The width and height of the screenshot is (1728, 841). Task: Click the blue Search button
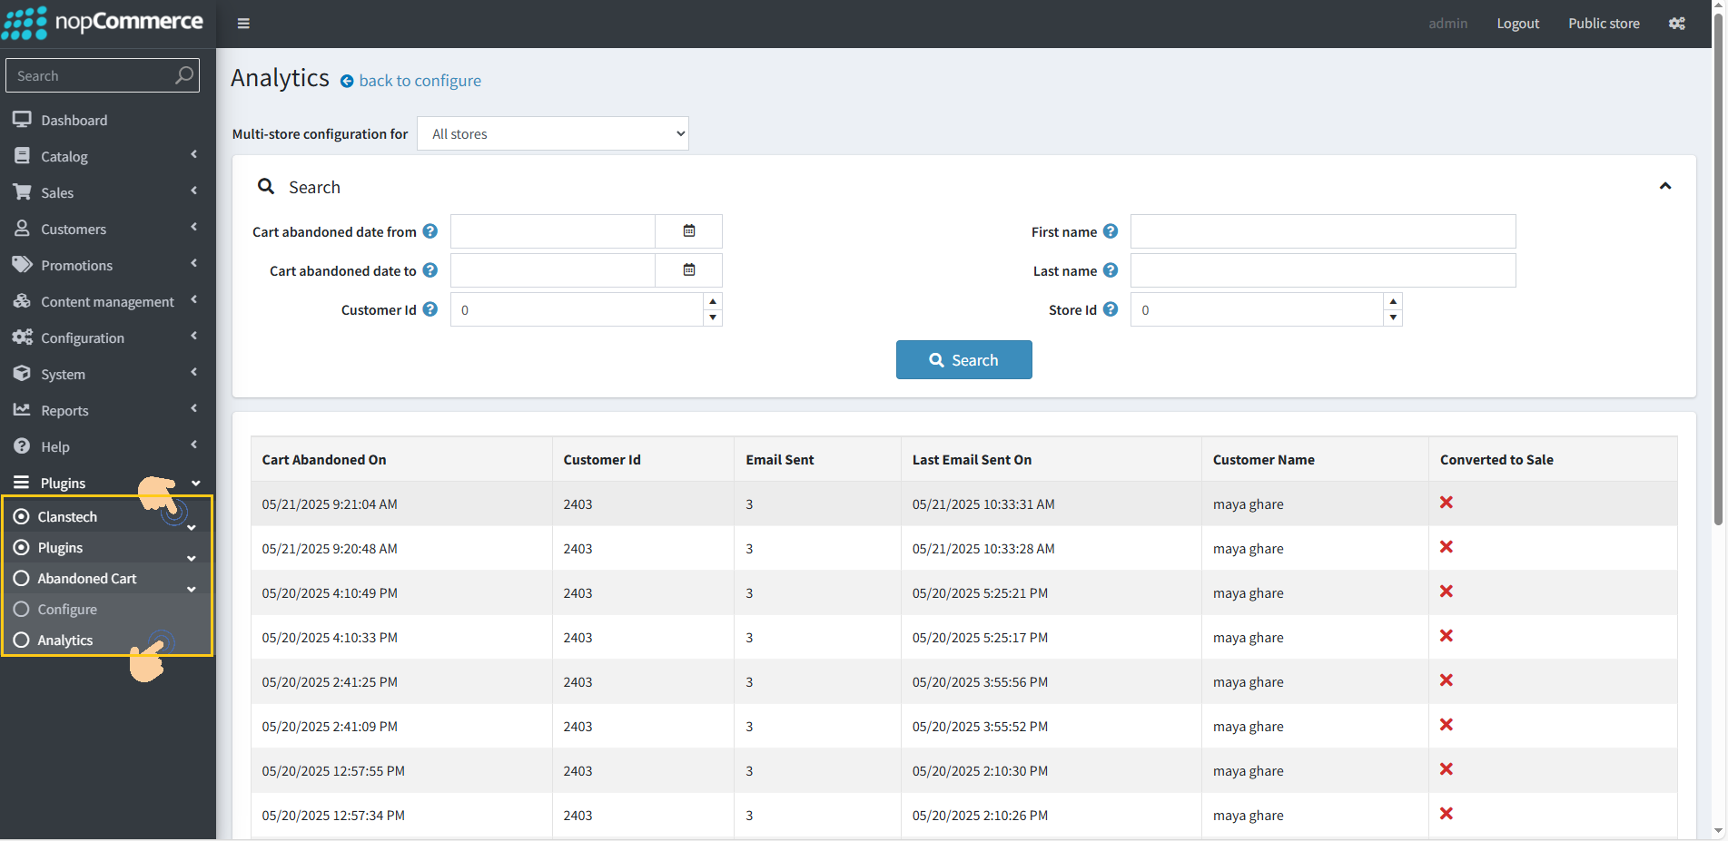click(x=963, y=360)
